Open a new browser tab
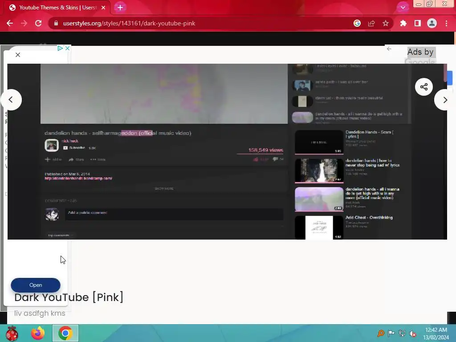The image size is (456, 342). (120, 8)
